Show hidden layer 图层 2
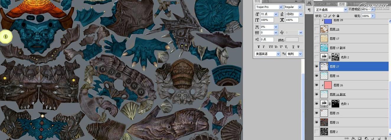Image resolution: width=391 pixels, height=140 pixels. (x=317, y=131)
